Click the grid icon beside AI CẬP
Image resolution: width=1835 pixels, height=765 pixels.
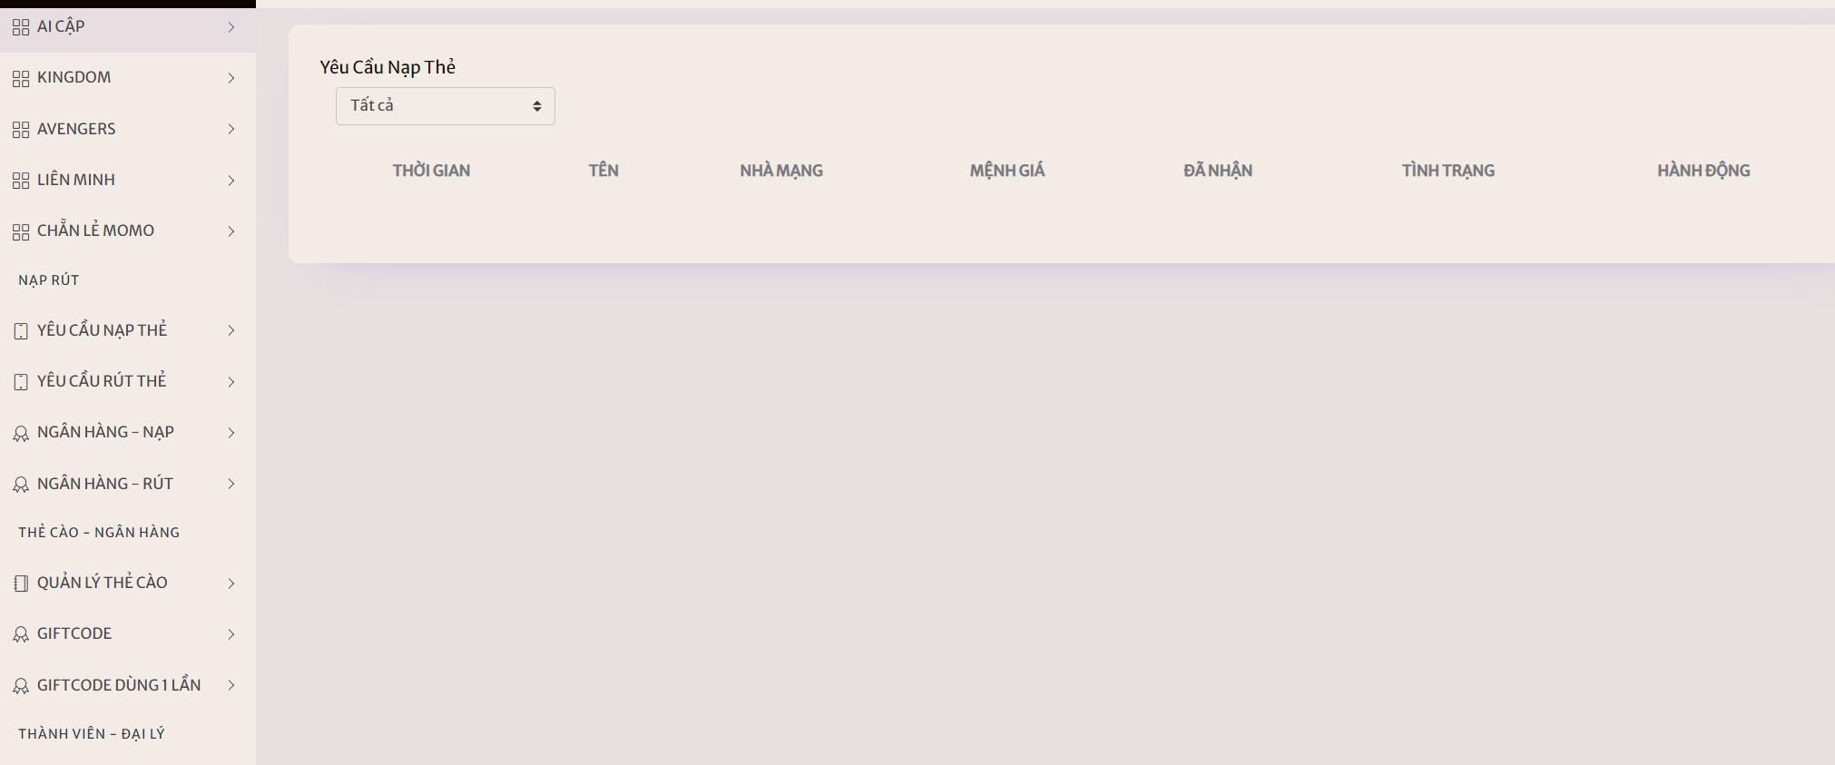pos(21,27)
